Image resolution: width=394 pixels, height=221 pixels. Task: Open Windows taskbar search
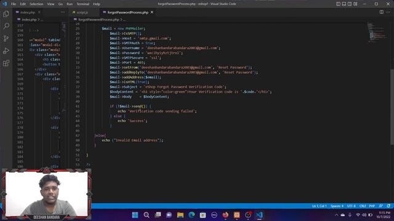tap(147, 215)
